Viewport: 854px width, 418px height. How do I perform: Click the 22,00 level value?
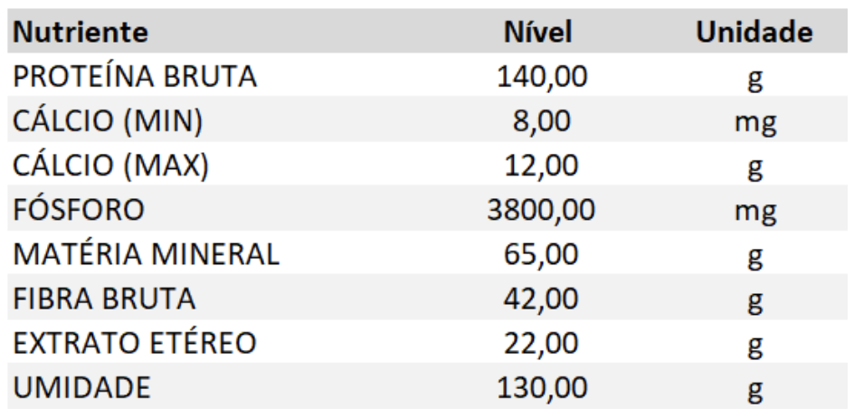pyautogui.click(x=542, y=344)
